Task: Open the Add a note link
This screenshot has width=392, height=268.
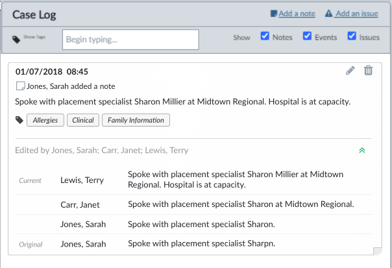Action: tap(297, 14)
